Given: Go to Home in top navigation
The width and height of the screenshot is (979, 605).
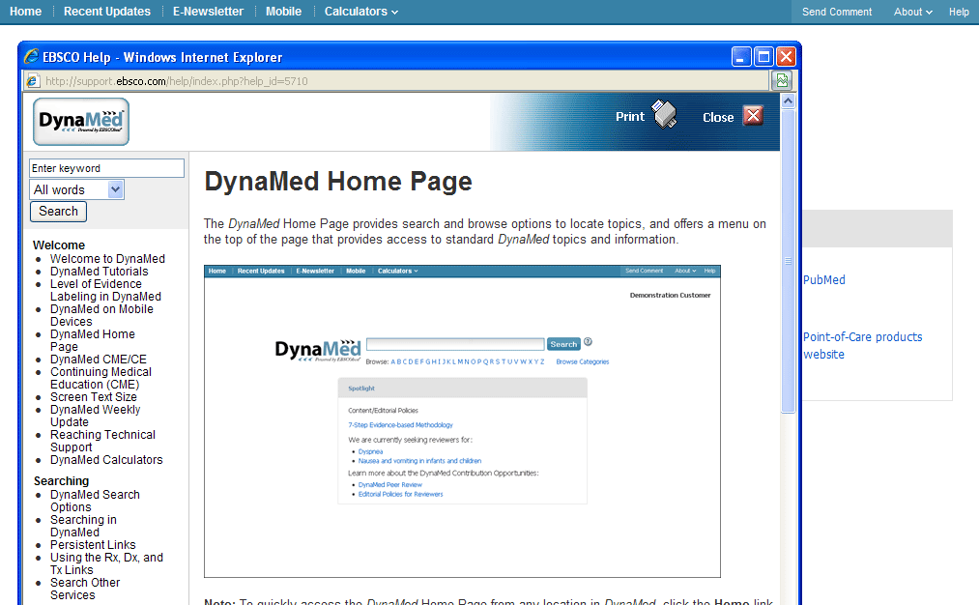Looking at the screenshot, I should tap(25, 12).
